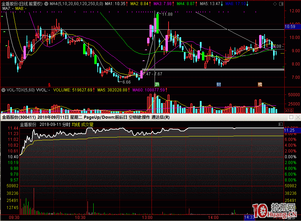Click the 金盾股份(日线.前复权) chart title
The width and height of the screenshot is (301, 221).
tap(22, 4)
